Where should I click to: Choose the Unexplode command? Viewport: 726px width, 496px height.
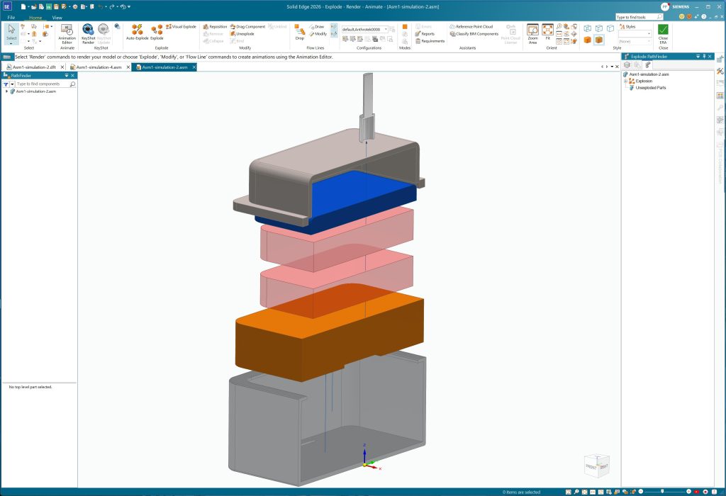(x=242, y=34)
